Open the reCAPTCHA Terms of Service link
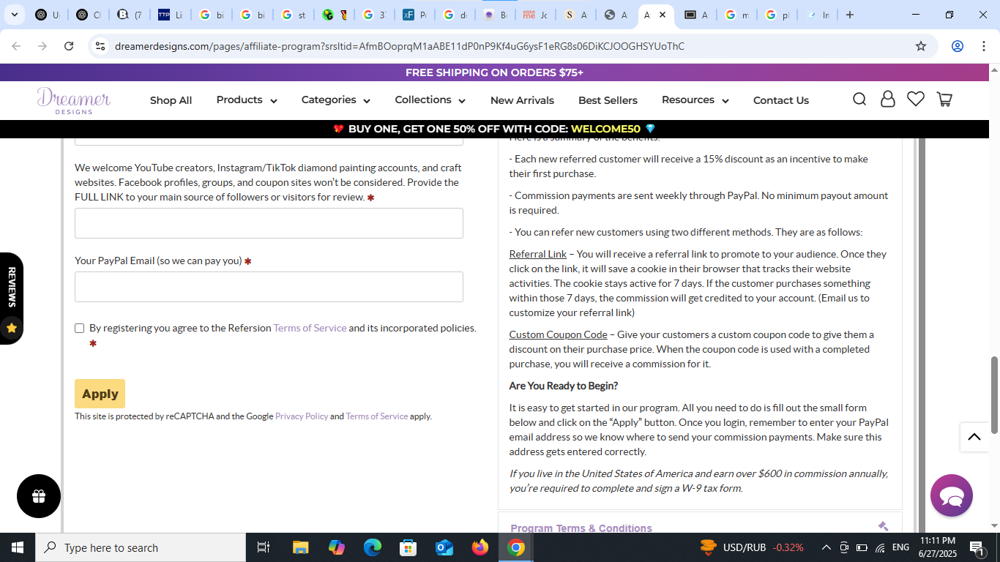1000x562 pixels. point(377,416)
